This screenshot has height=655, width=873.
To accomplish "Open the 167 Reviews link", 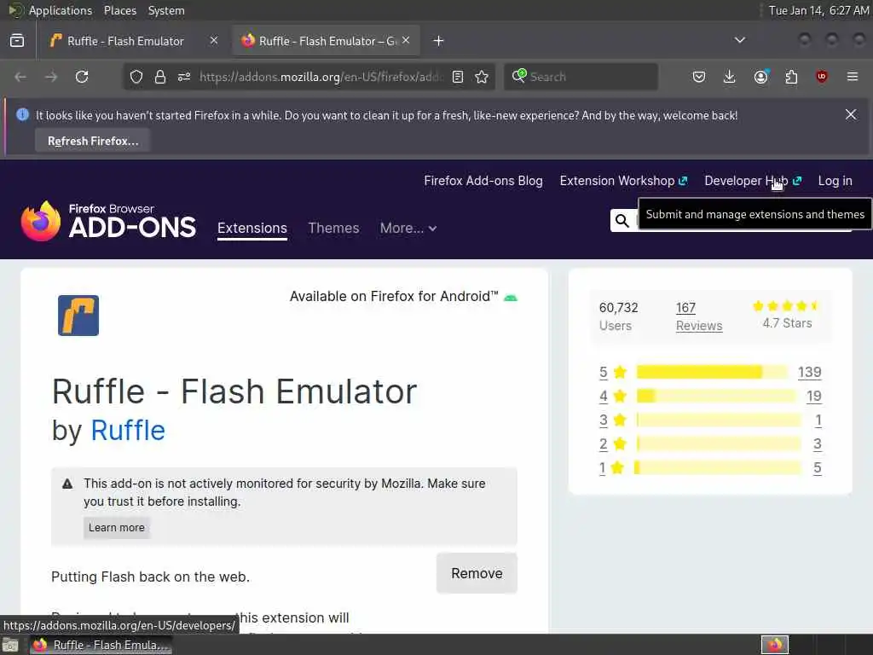I will click(x=699, y=316).
